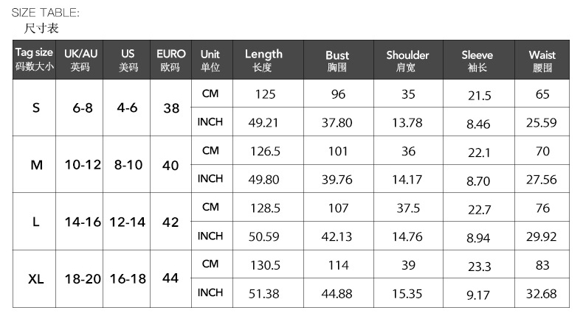Select the 42.13 inch bust value
Viewport: 583px width, 313px height.
(x=337, y=236)
